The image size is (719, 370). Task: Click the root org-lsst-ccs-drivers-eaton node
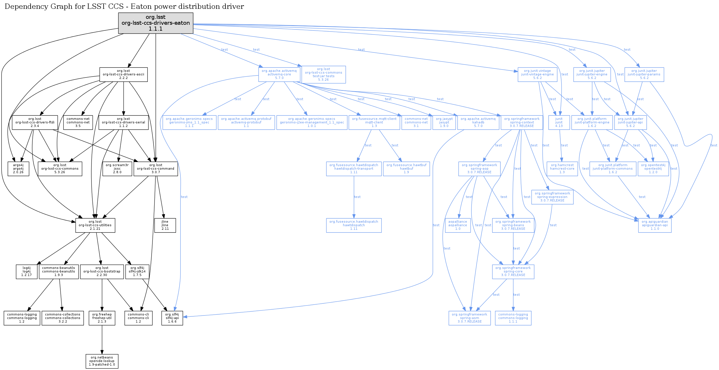155,23
